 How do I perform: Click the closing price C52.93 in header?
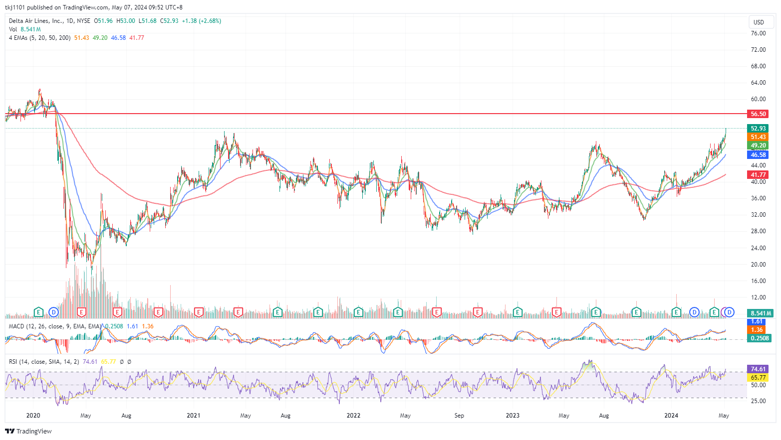(169, 21)
